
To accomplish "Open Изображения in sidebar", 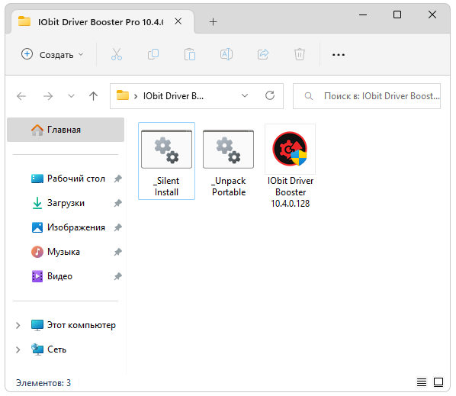I will [x=69, y=227].
